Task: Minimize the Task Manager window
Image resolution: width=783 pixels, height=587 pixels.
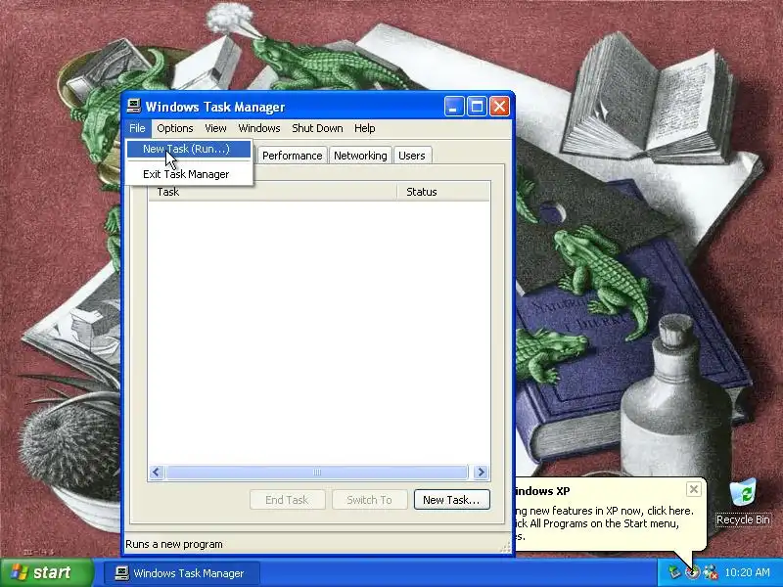Action: [454, 107]
